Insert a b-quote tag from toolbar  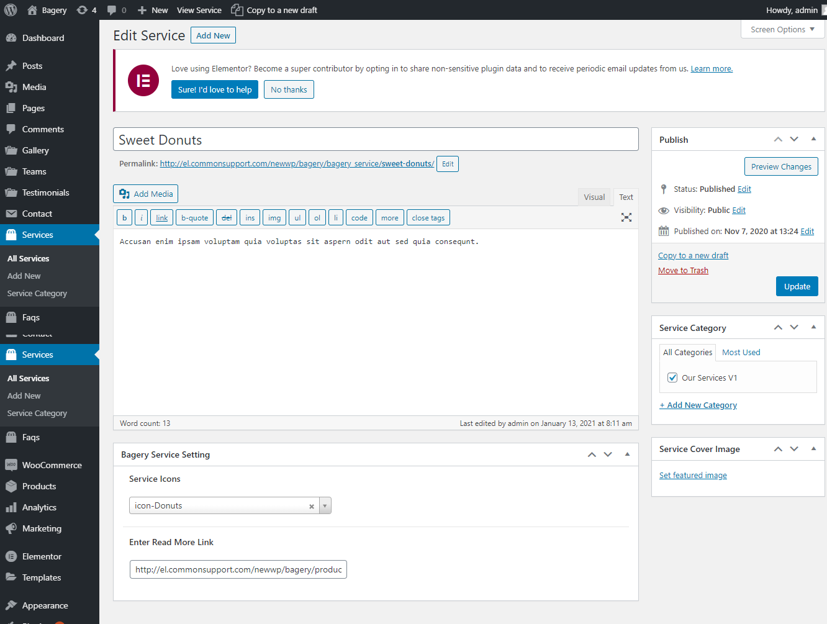[x=194, y=218]
